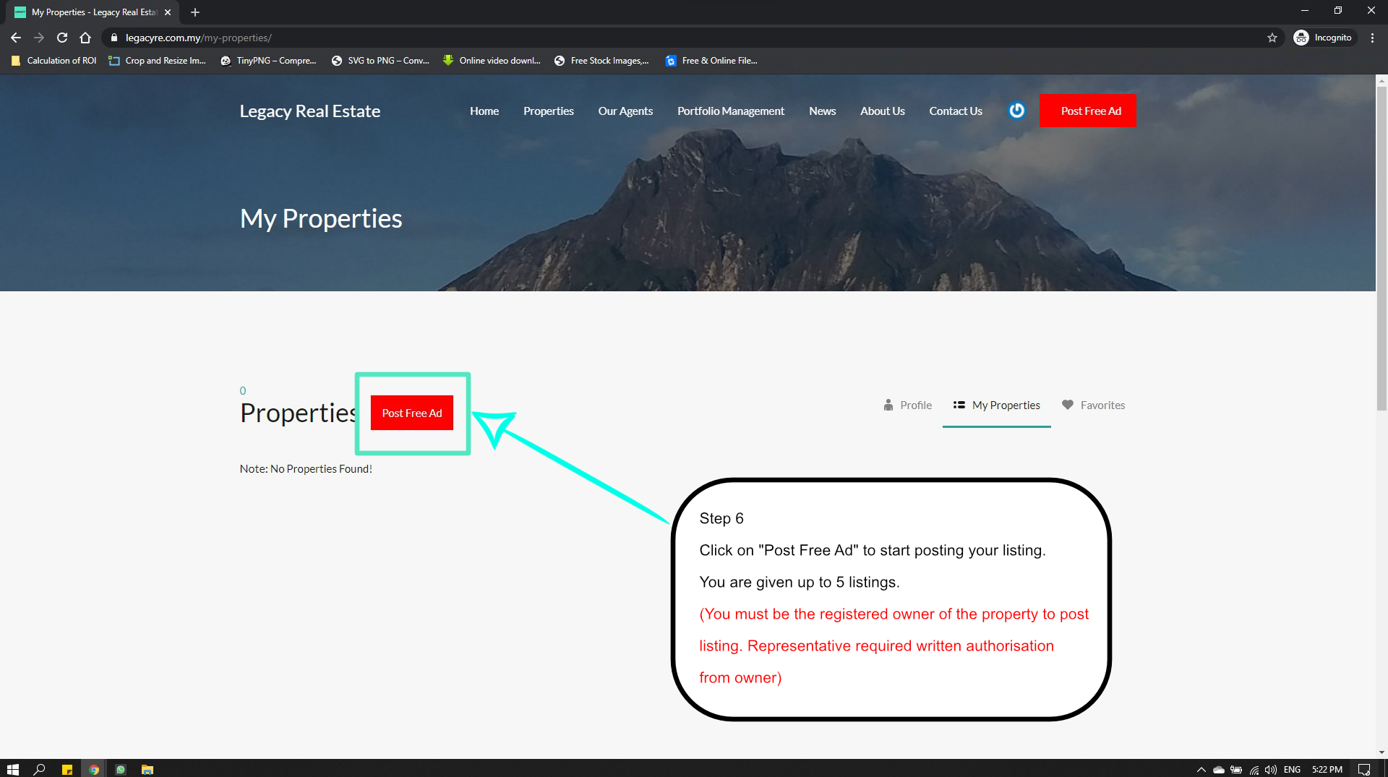The height and width of the screenshot is (777, 1388).
Task: Reload the page with the refresh icon
Action: (x=62, y=38)
